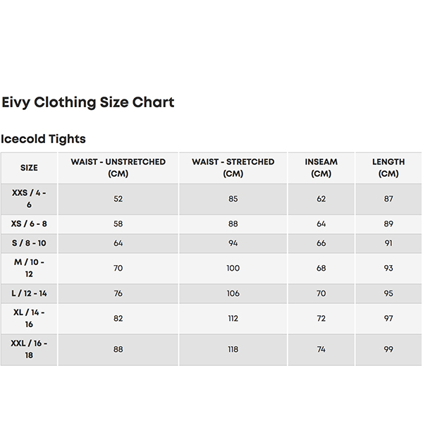423x423 pixels.
Task: Select the XS / 6 - 8 size label
Action: pyautogui.click(x=29, y=224)
